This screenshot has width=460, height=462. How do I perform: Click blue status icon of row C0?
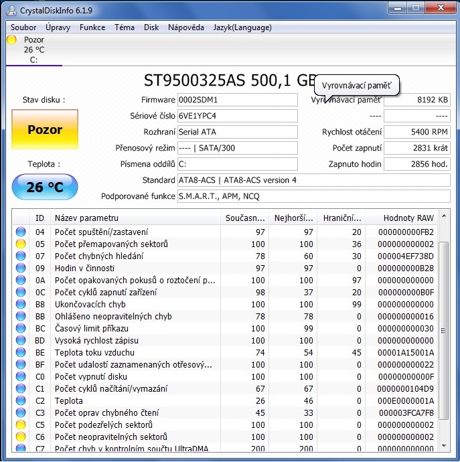pos(21,377)
